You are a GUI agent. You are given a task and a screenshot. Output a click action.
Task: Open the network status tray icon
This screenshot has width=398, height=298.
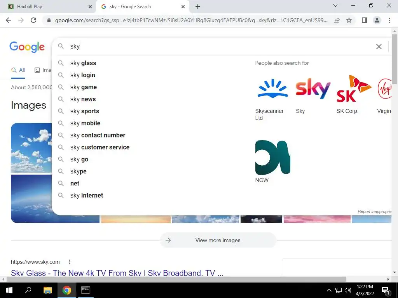coord(339,290)
